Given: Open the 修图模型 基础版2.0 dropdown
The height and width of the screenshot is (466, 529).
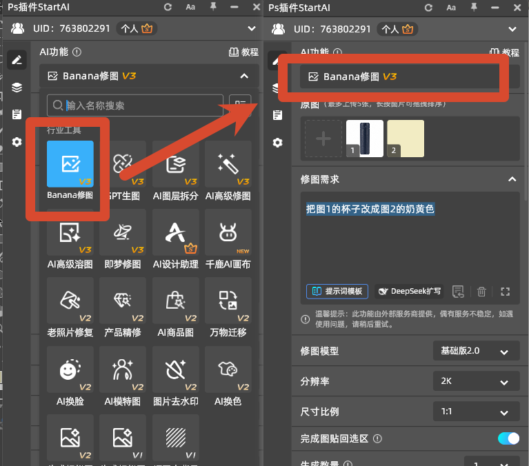Looking at the screenshot, I should [476, 351].
